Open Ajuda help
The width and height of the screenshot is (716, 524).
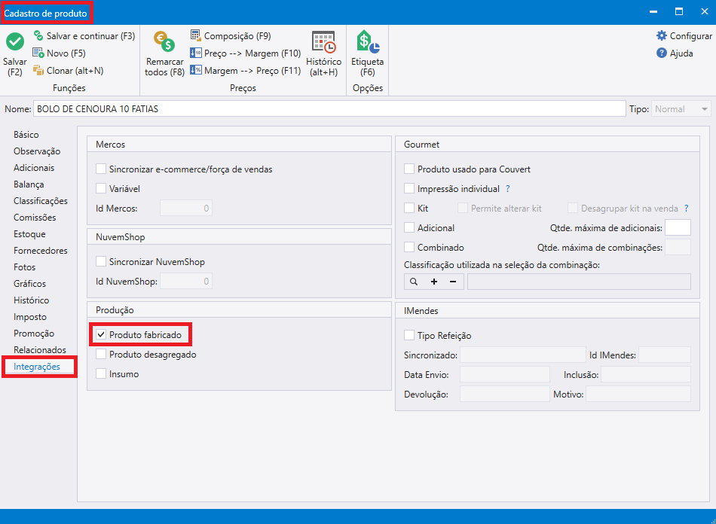(675, 53)
